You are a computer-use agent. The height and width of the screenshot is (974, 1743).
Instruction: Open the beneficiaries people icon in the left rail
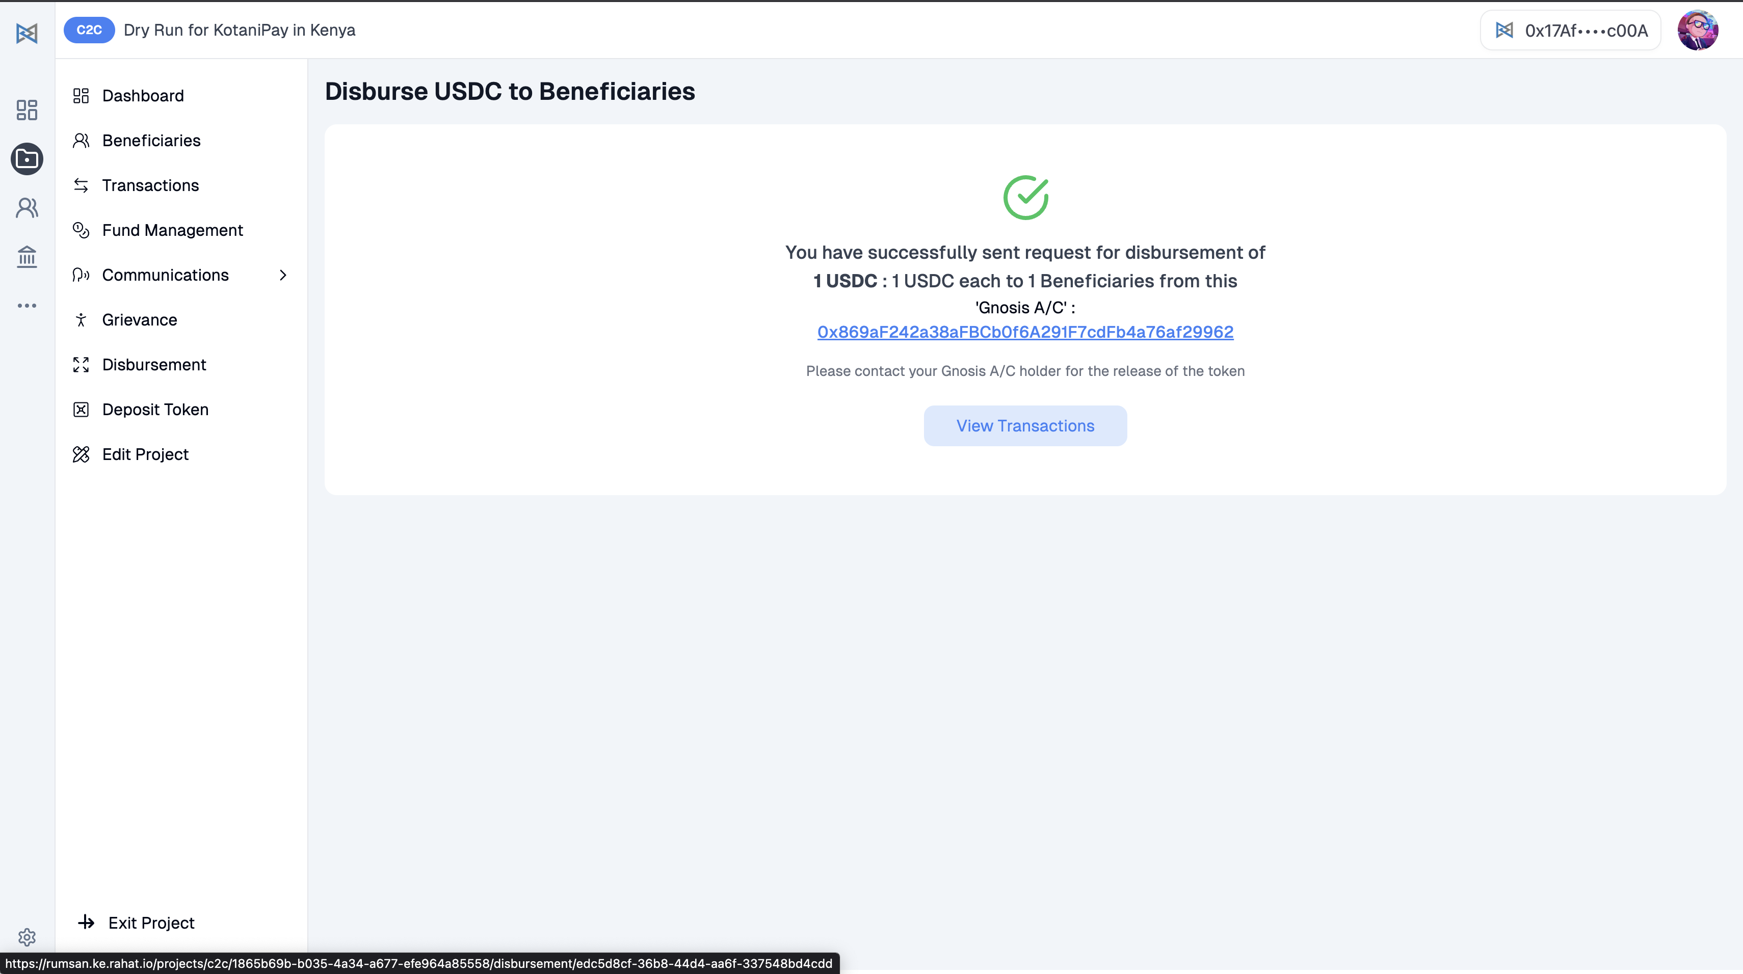pos(27,208)
